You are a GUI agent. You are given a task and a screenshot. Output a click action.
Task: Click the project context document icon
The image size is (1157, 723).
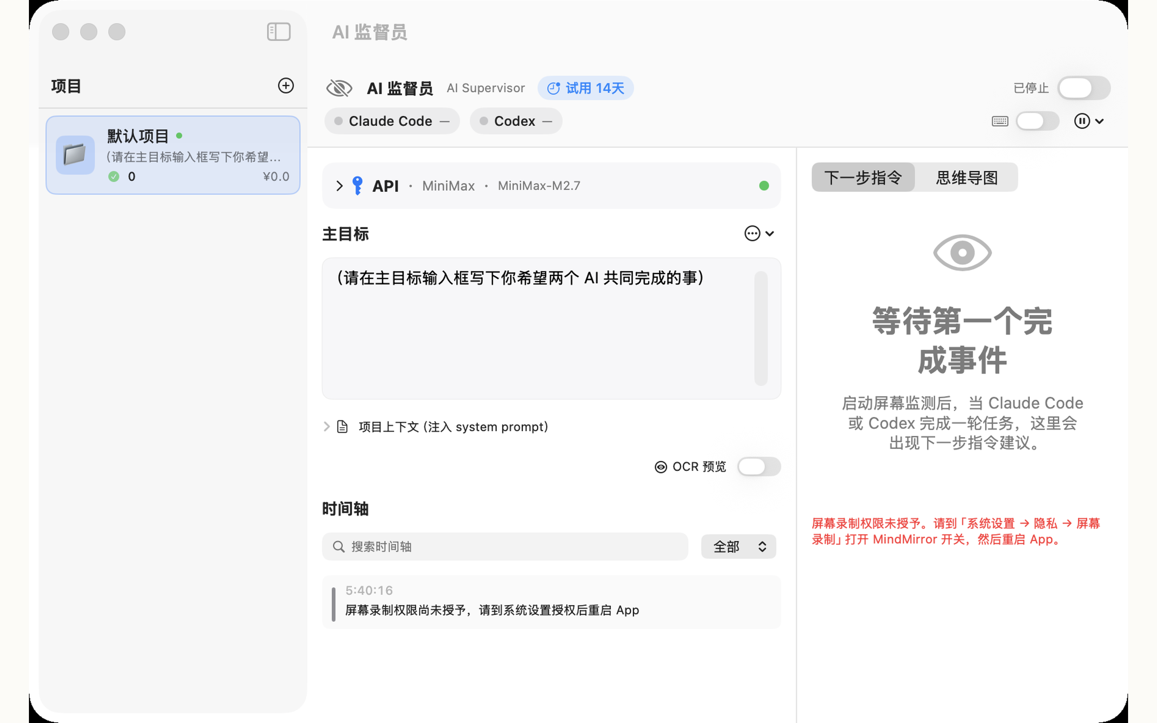342,426
